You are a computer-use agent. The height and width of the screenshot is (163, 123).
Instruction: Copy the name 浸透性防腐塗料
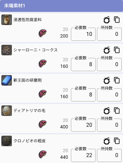tap(117, 20)
